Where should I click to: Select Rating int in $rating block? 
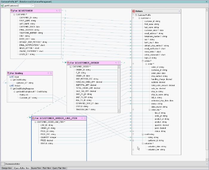24,95
